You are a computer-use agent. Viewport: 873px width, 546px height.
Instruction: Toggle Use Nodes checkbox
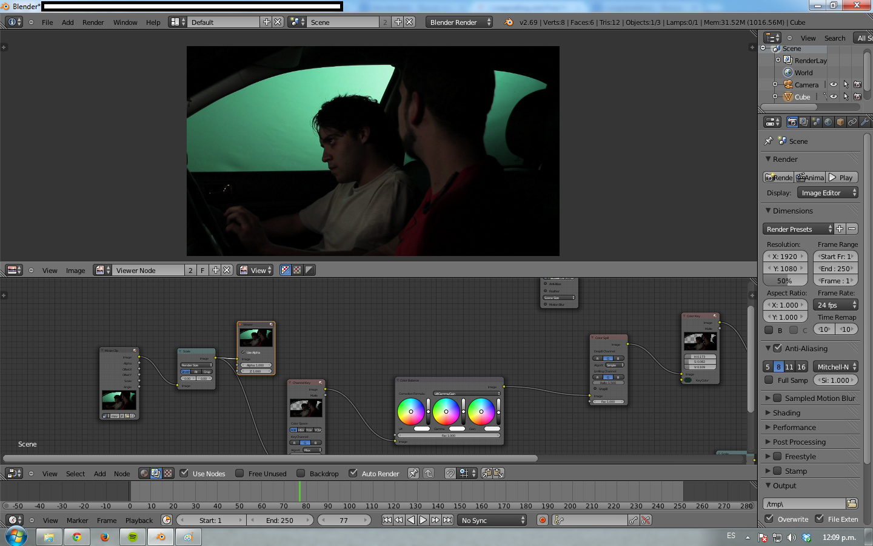click(x=184, y=473)
